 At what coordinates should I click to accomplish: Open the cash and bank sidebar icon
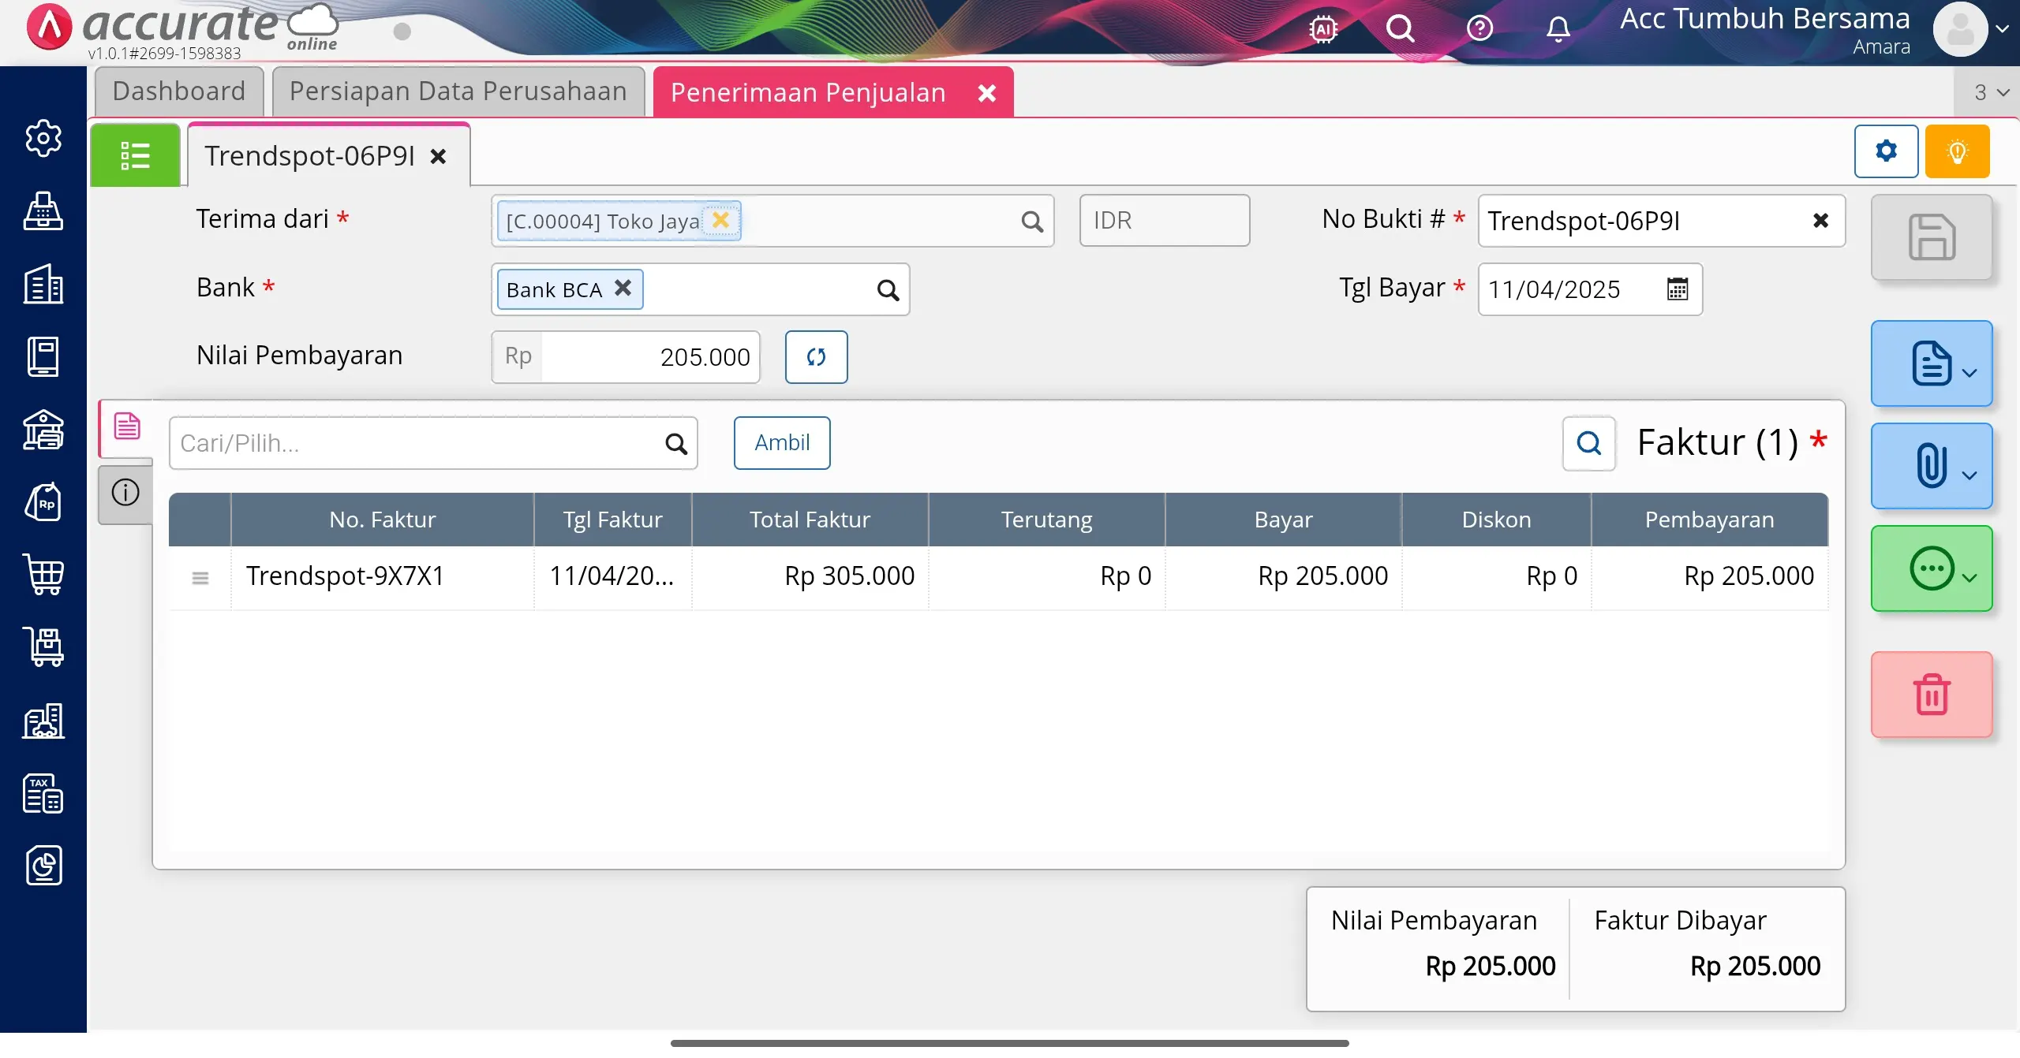43,430
